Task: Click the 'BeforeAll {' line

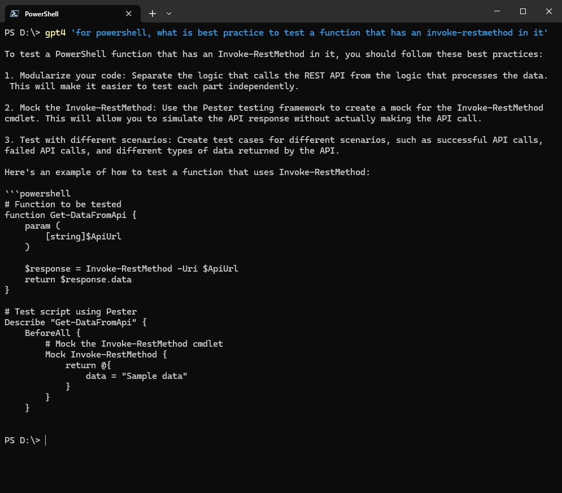Action: (x=53, y=333)
